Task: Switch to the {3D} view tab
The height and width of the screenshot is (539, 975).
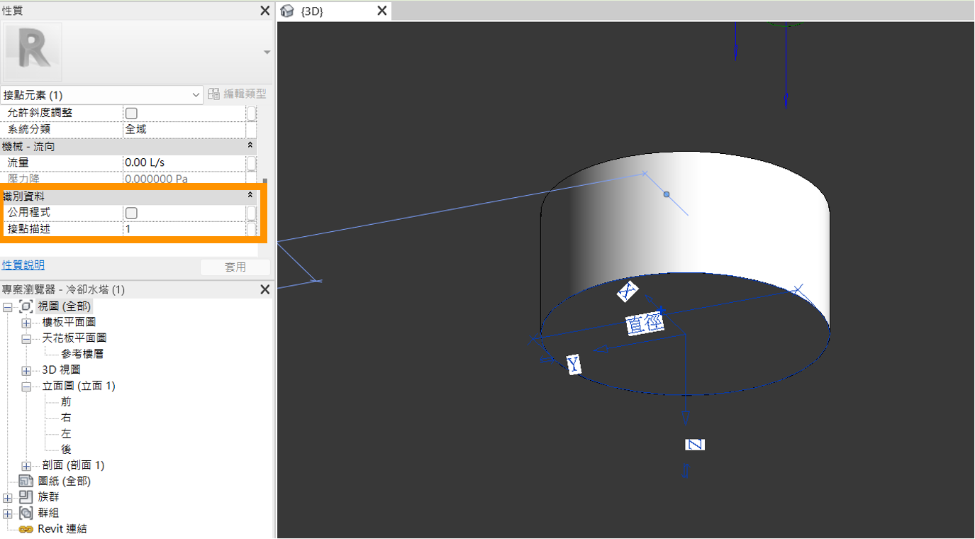Action: click(326, 11)
